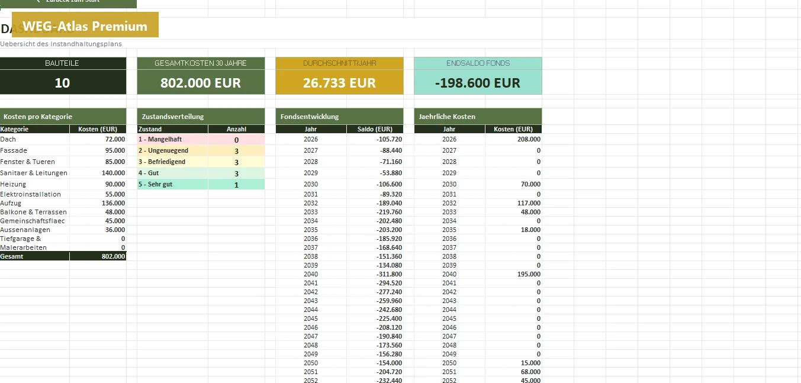Screen dimensions: 801x383
Task: Click the "1 - Mangelhaft" condition cell
Action: pos(172,139)
